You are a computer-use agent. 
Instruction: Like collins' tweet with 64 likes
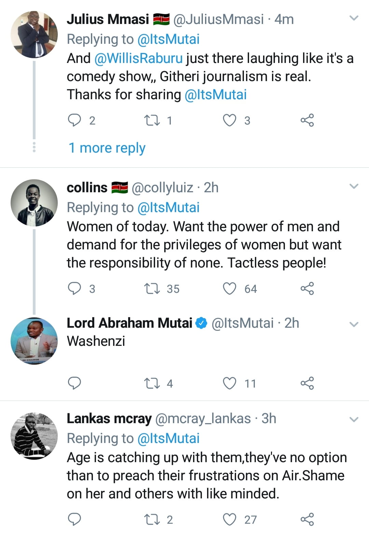[229, 289]
